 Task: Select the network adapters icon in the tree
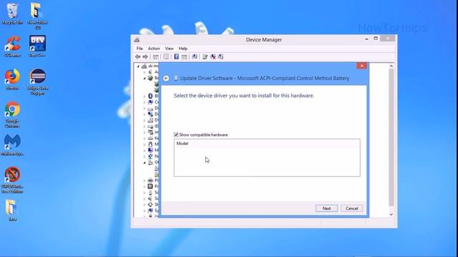[150, 156]
